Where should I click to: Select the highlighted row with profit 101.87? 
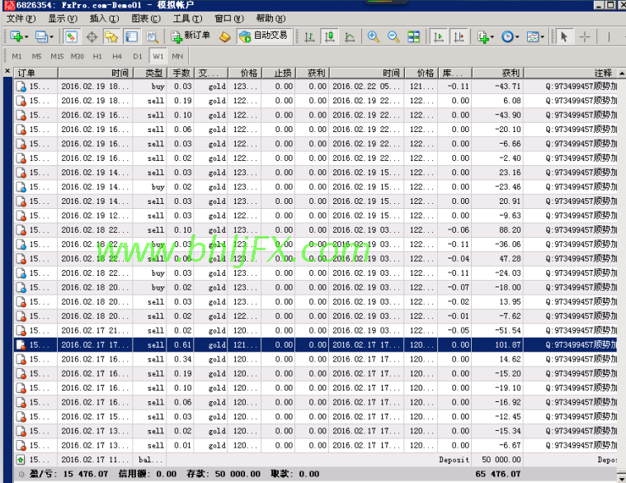pos(315,345)
